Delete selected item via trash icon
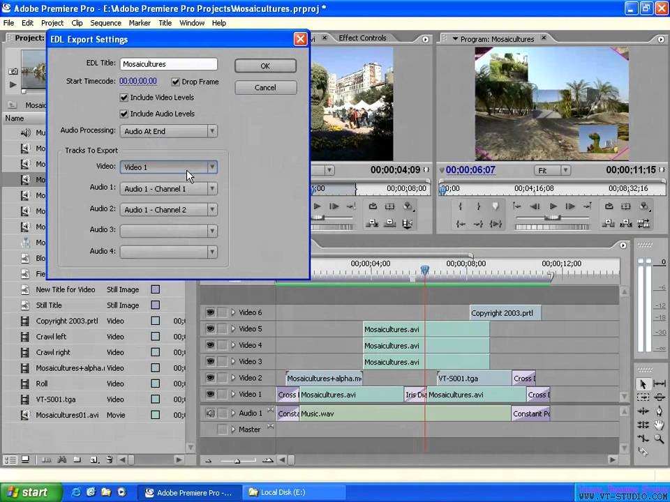This screenshot has width=670, height=502. (x=110, y=459)
